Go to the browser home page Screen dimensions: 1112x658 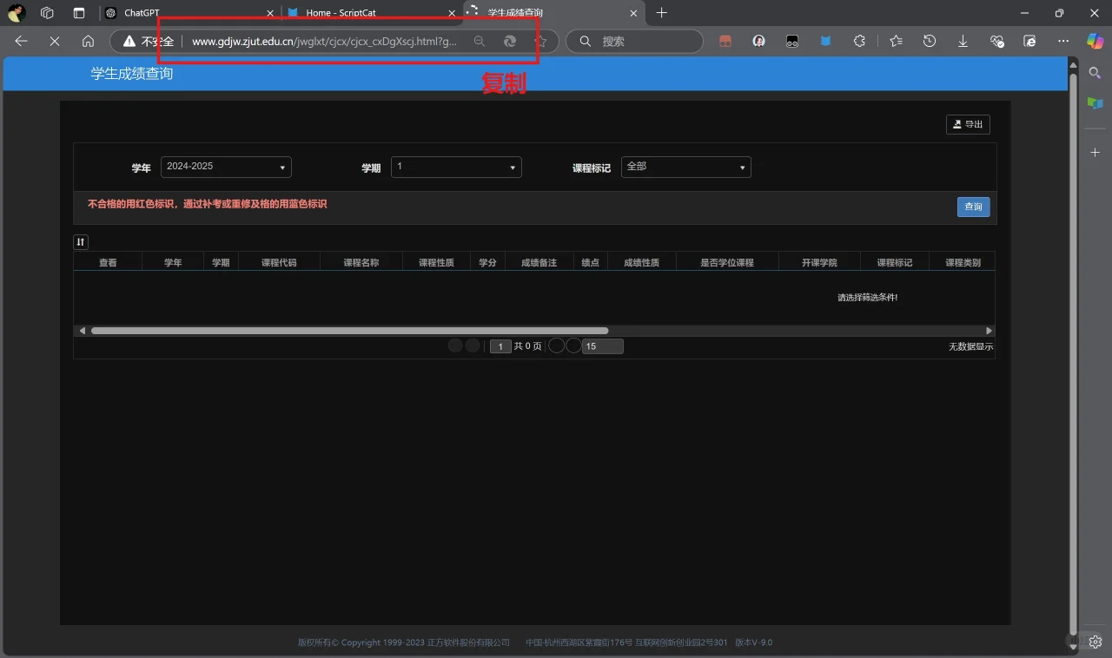click(88, 41)
